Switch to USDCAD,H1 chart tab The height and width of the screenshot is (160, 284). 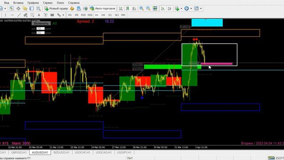click(x=104, y=152)
